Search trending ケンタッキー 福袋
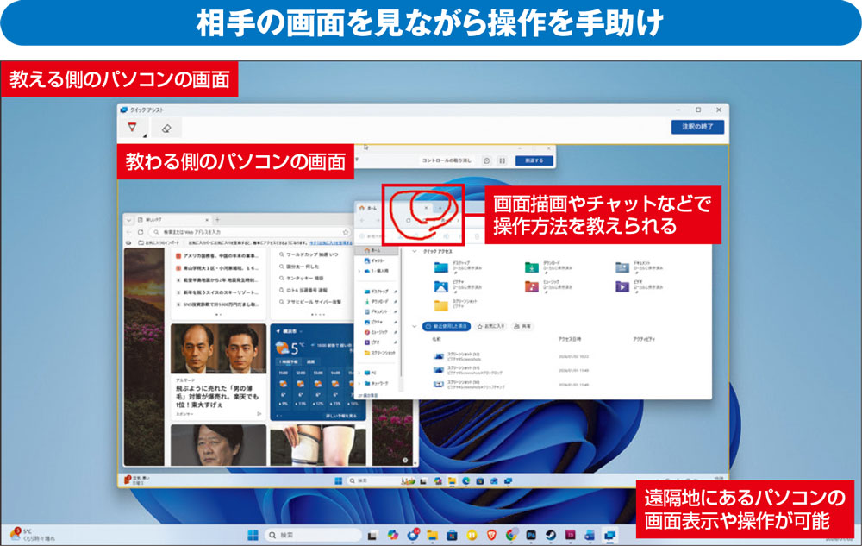Image resolution: width=862 pixels, height=546 pixels. [x=301, y=279]
